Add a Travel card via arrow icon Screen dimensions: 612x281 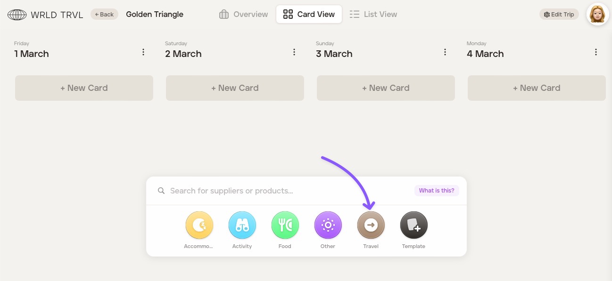click(371, 225)
